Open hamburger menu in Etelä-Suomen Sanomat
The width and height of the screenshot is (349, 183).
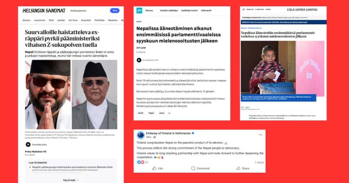pyautogui.click(x=244, y=9)
